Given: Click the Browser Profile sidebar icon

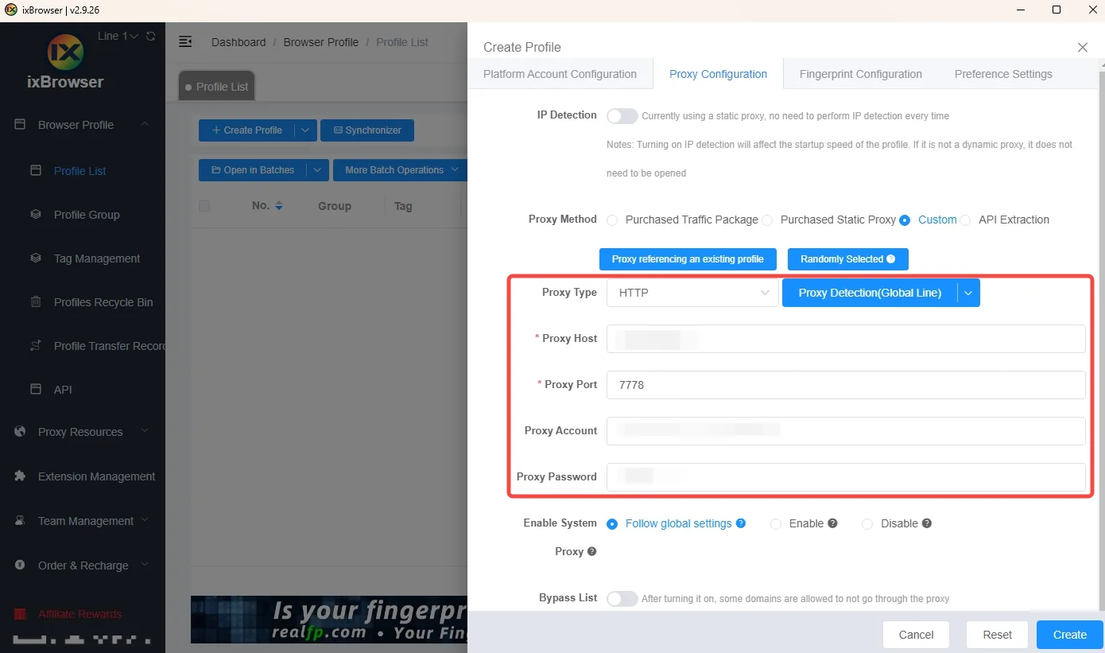Looking at the screenshot, I should click(20, 125).
